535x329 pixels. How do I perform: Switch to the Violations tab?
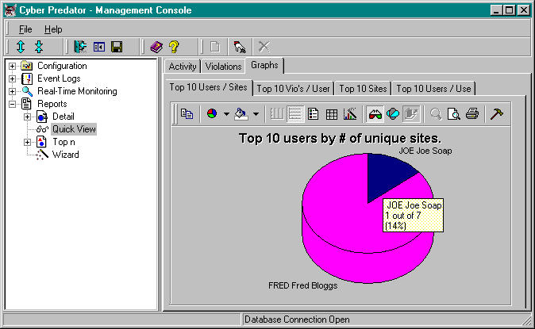[x=223, y=67]
